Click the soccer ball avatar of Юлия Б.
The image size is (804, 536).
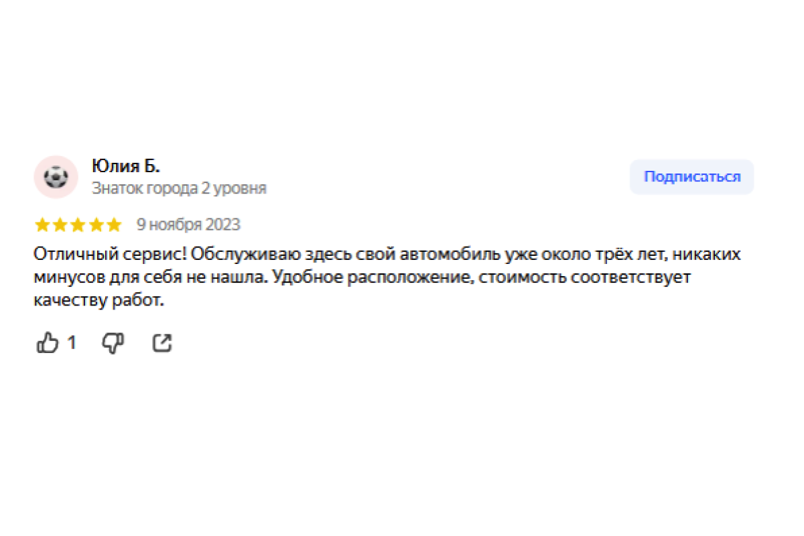tap(56, 178)
